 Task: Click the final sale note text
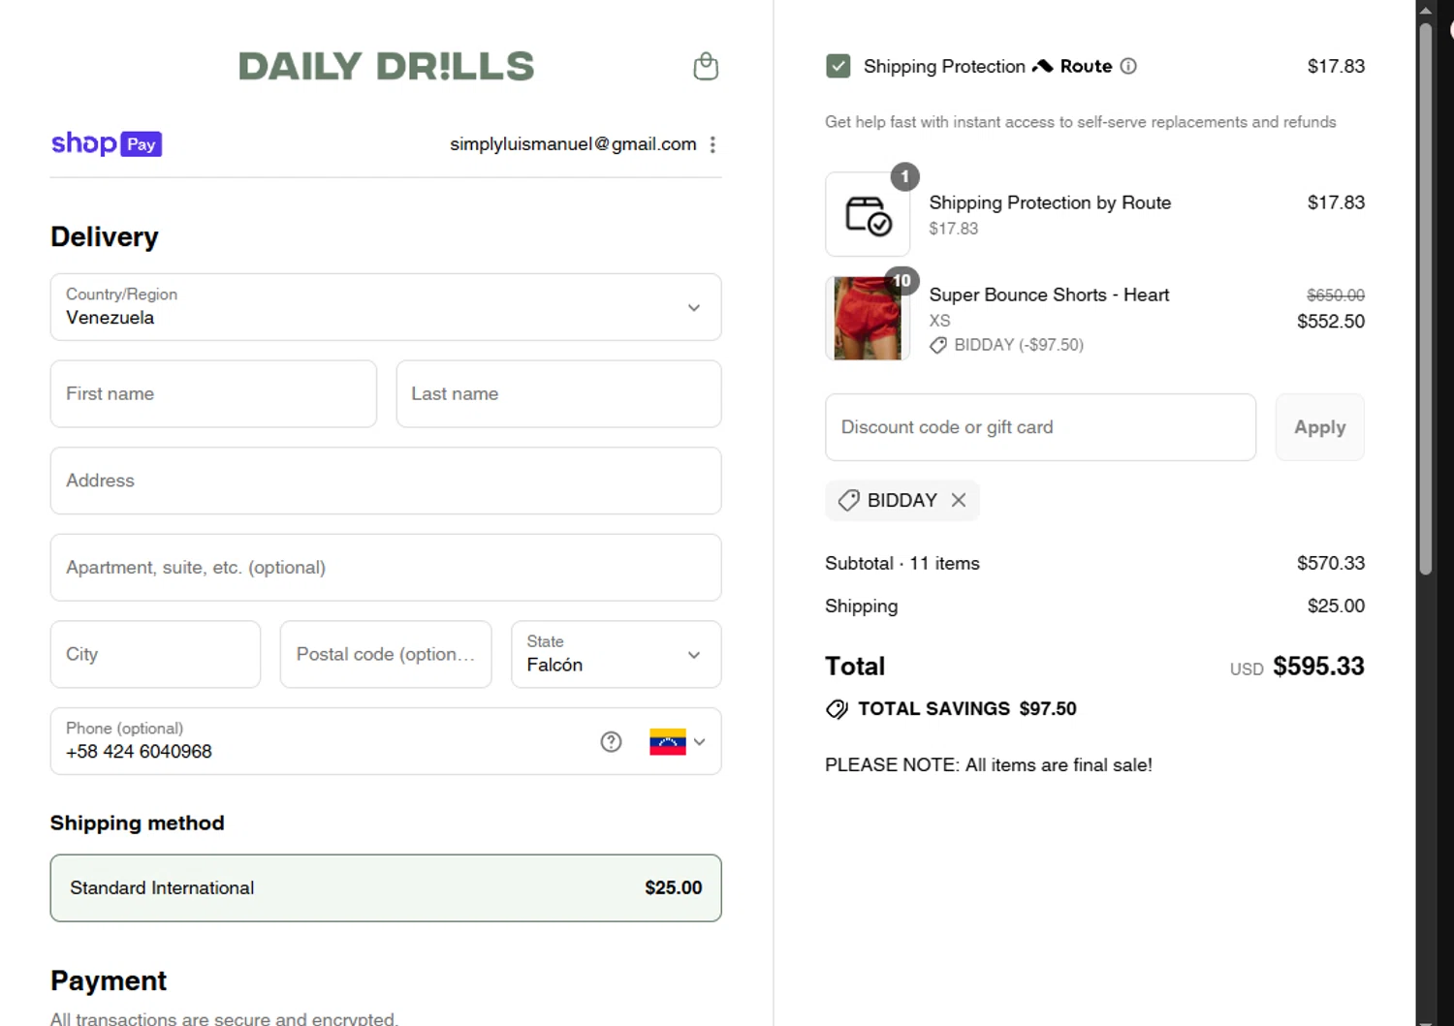pyautogui.click(x=989, y=764)
